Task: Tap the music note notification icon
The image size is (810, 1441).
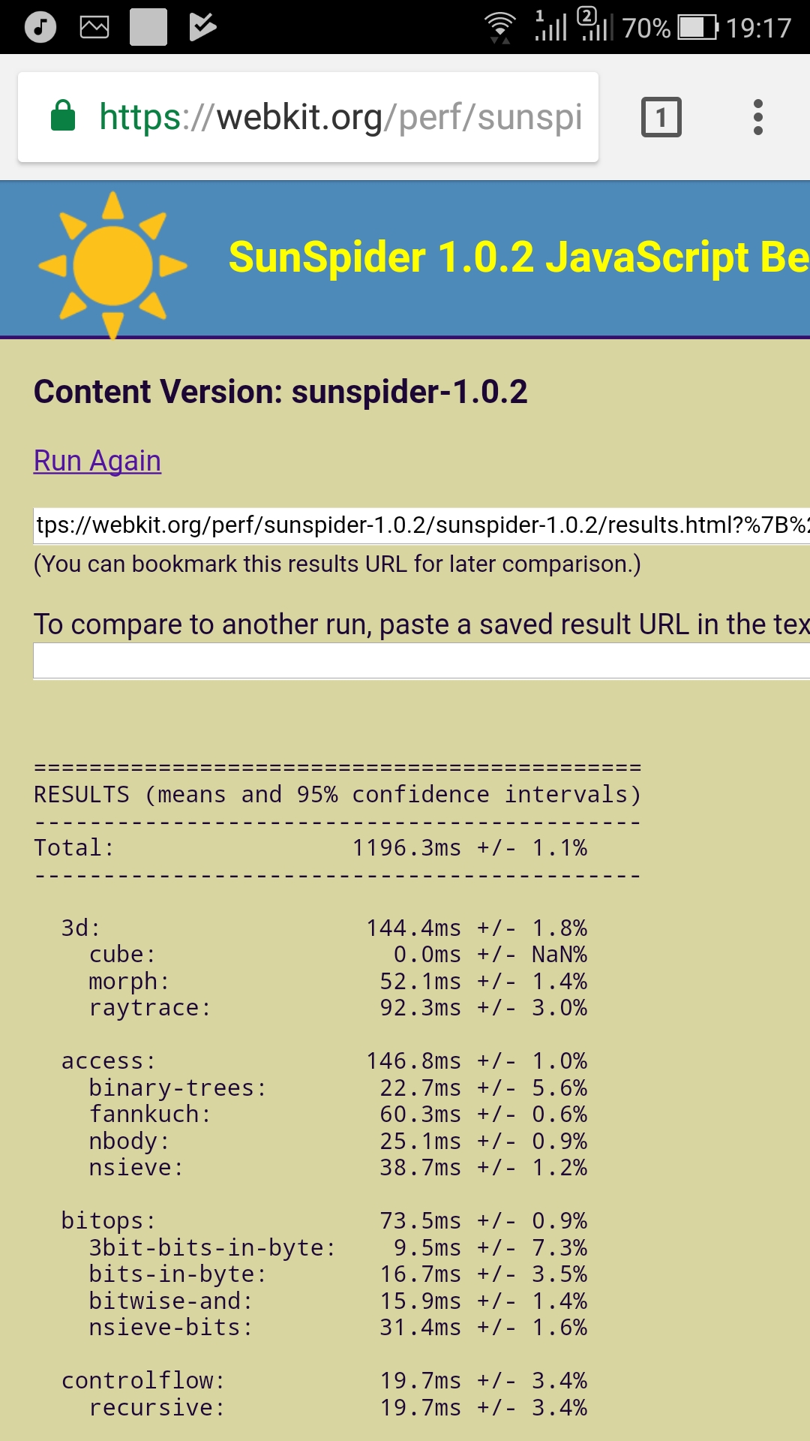Action: coord(40,28)
